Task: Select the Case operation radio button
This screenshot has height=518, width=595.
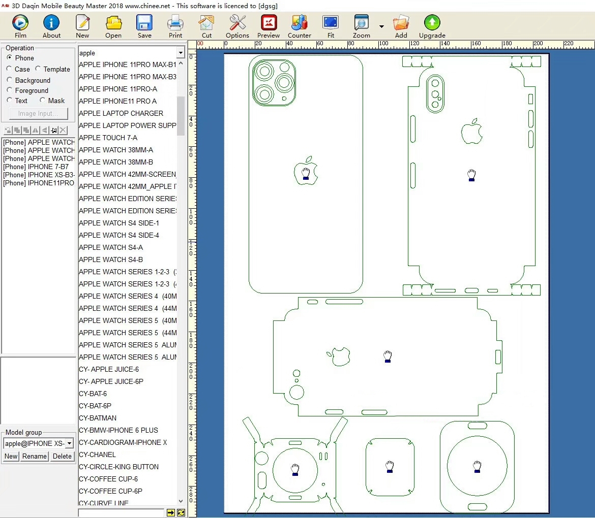Action: pos(10,69)
